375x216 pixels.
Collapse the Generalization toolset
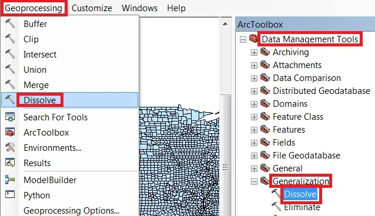pyautogui.click(x=254, y=181)
